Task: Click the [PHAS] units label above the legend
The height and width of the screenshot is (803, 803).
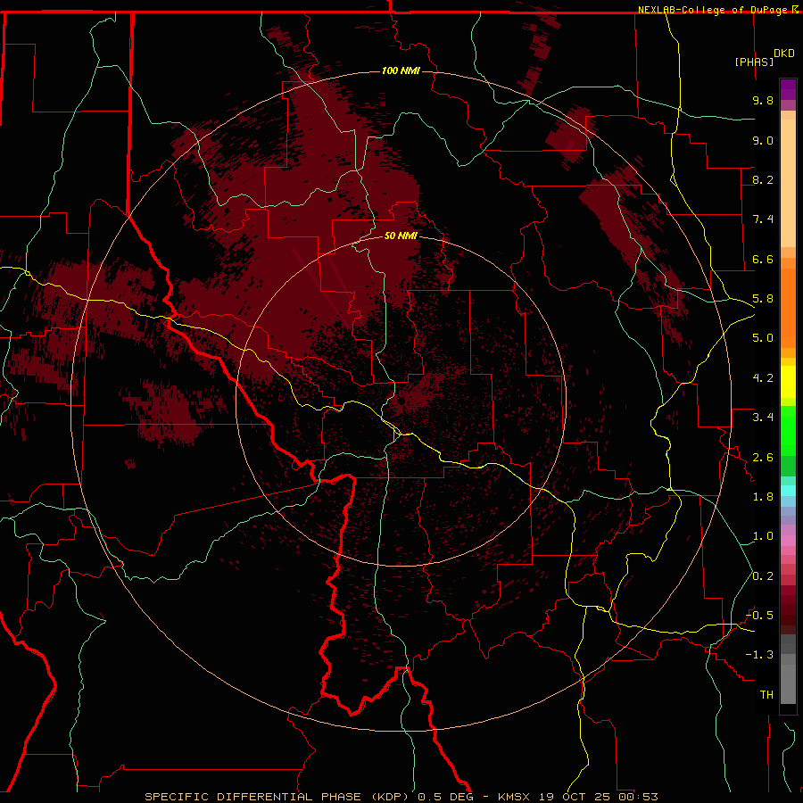Action: 754,62
